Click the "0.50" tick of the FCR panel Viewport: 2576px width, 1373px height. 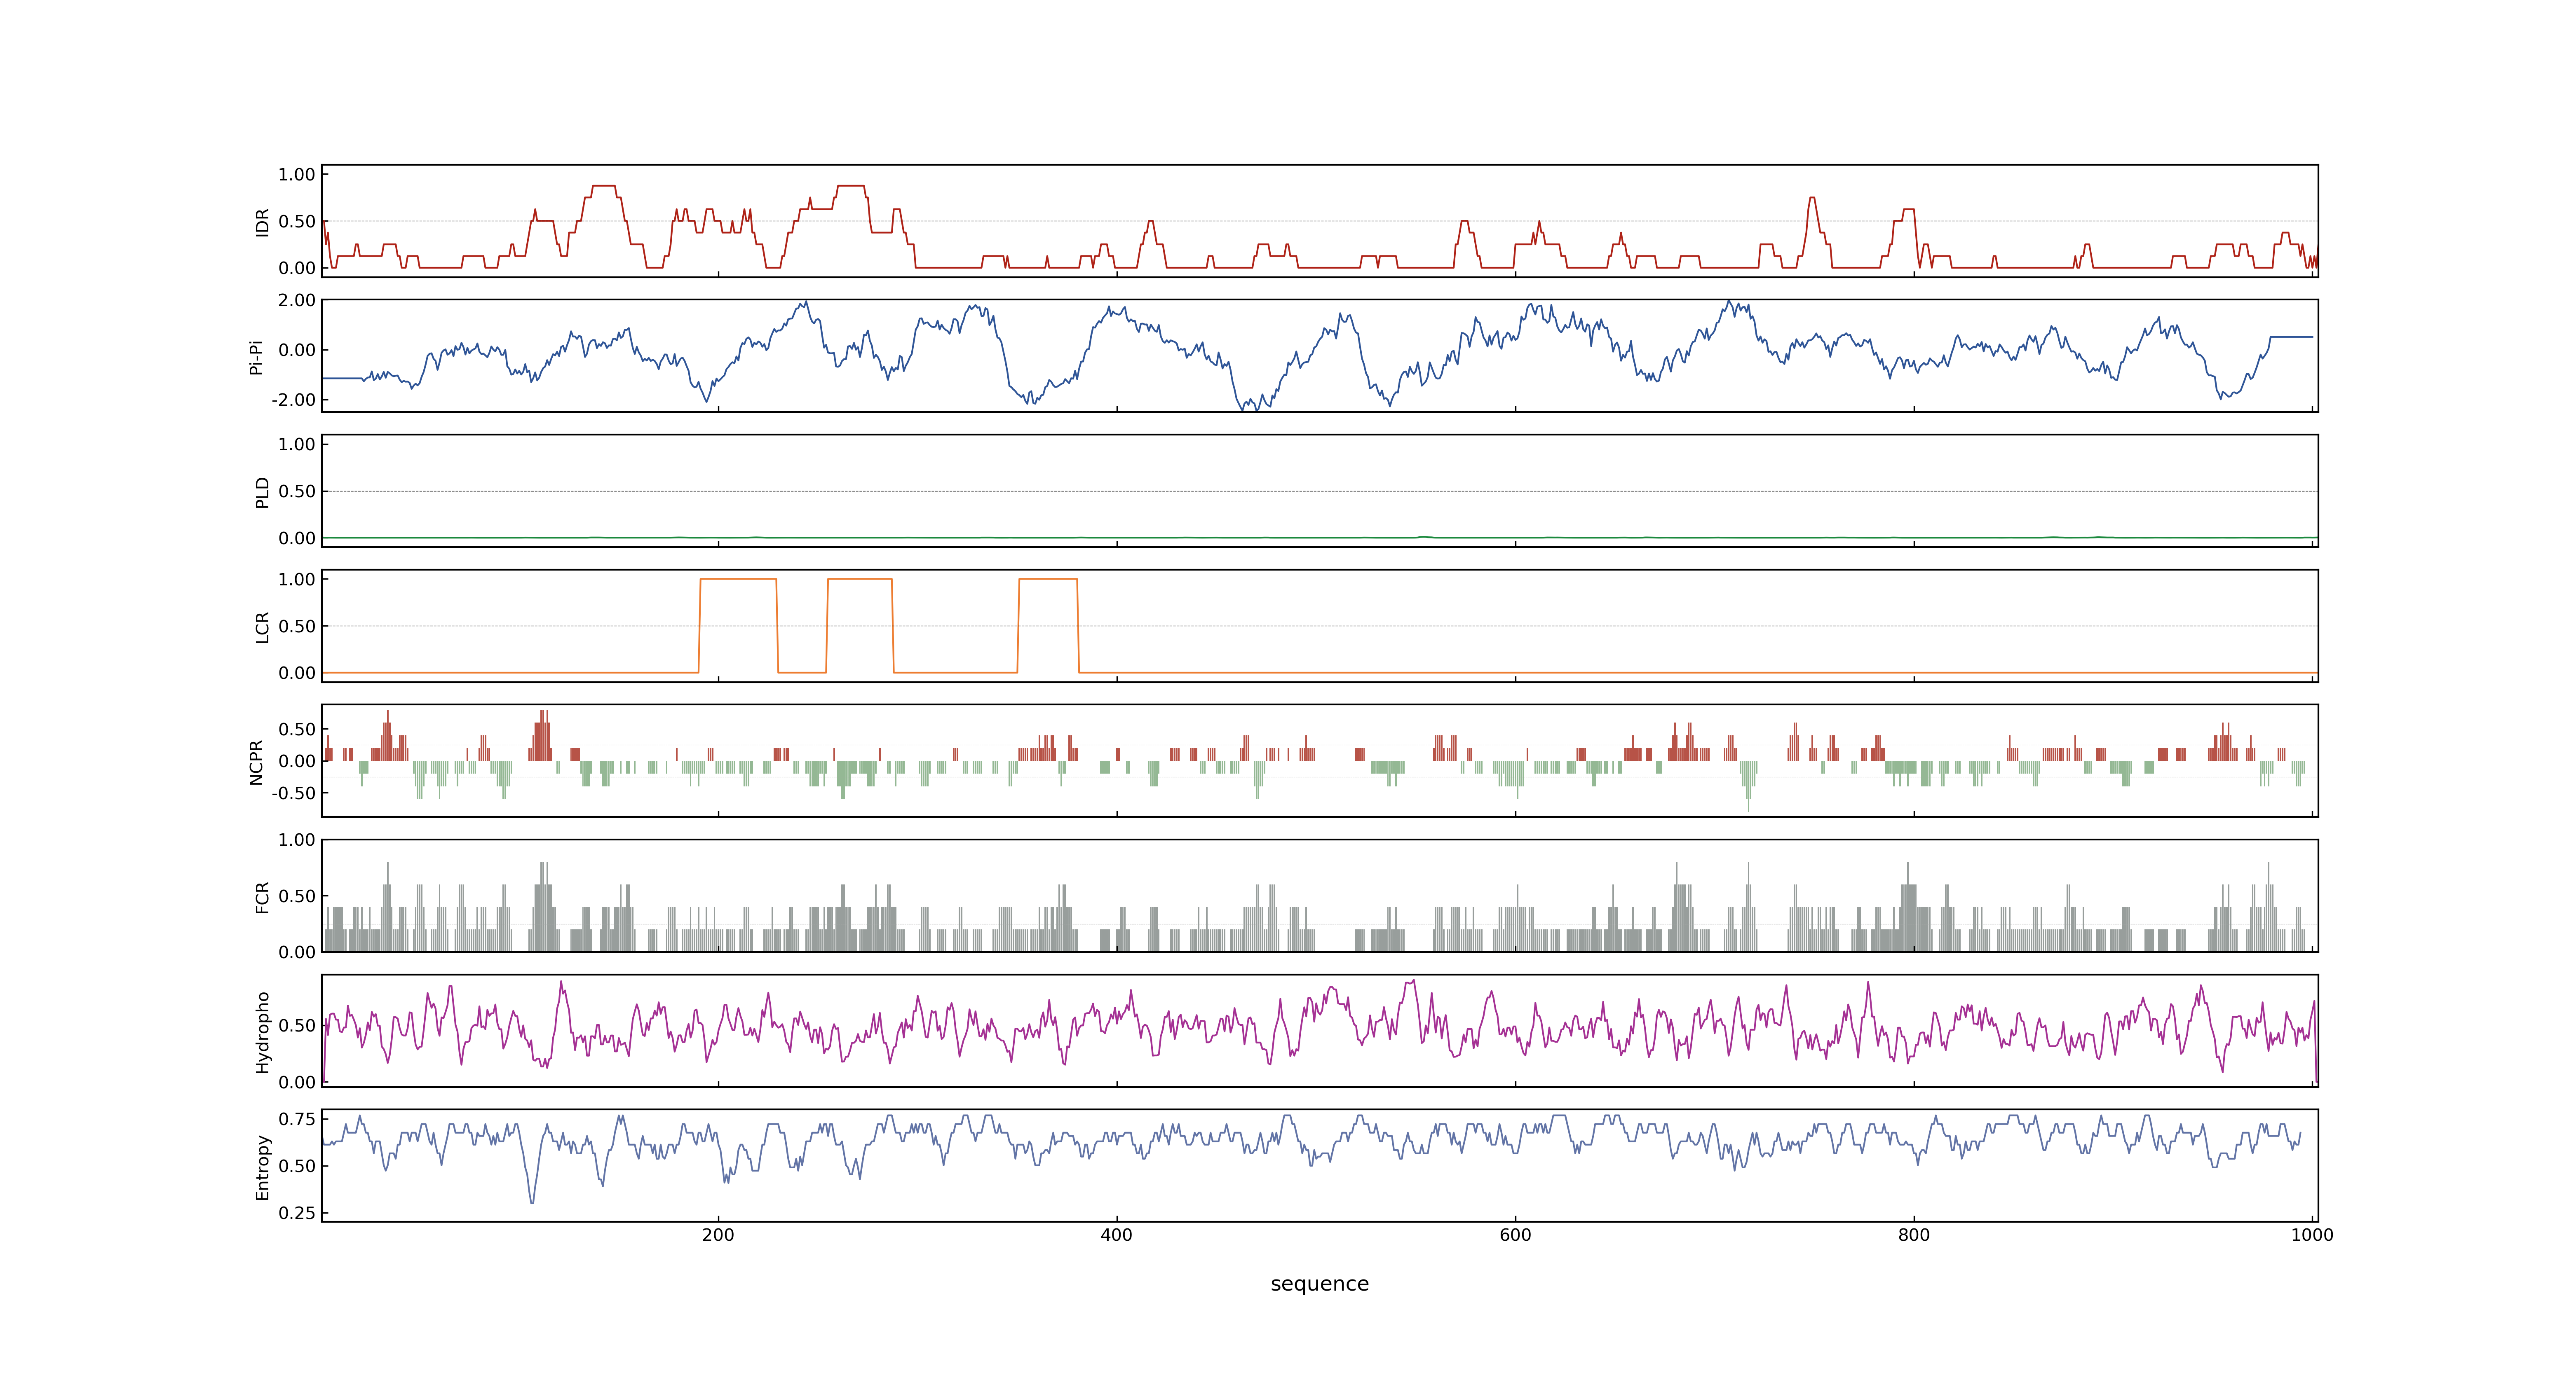pyautogui.click(x=297, y=896)
